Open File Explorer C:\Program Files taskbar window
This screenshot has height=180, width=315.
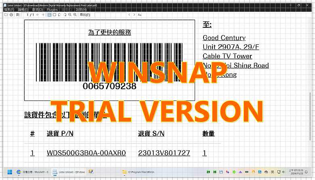139,172
